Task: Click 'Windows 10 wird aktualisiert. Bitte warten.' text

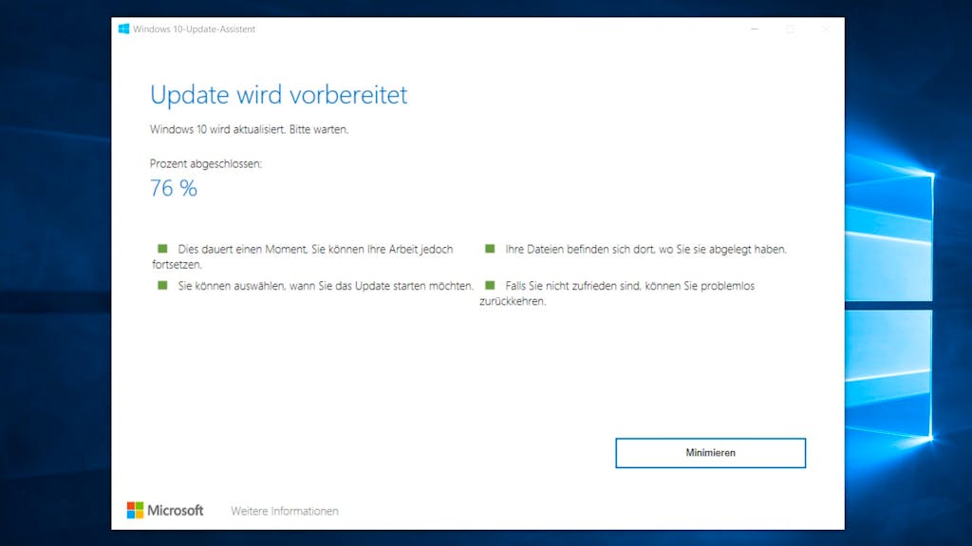Action: [250, 130]
